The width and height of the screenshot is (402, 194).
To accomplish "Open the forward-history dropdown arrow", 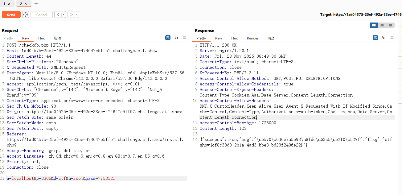I will 77,14.
